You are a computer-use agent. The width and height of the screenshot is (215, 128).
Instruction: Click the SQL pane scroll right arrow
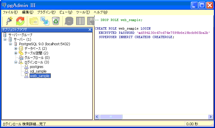click(x=210, y=117)
